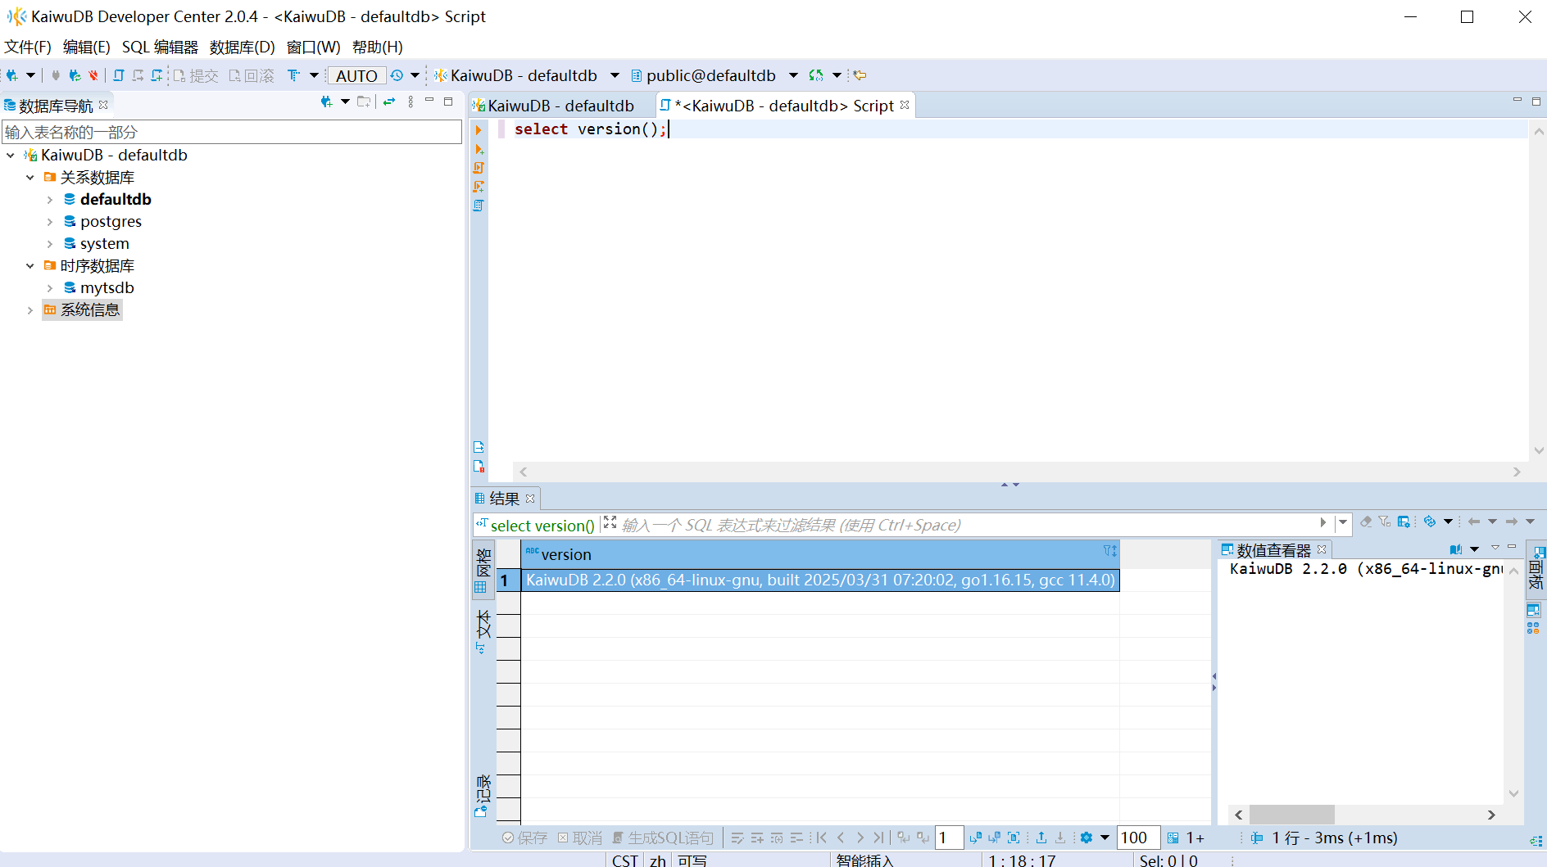Screen dimensions: 1547x867
Task: Click the export results upload icon
Action: click(1041, 838)
